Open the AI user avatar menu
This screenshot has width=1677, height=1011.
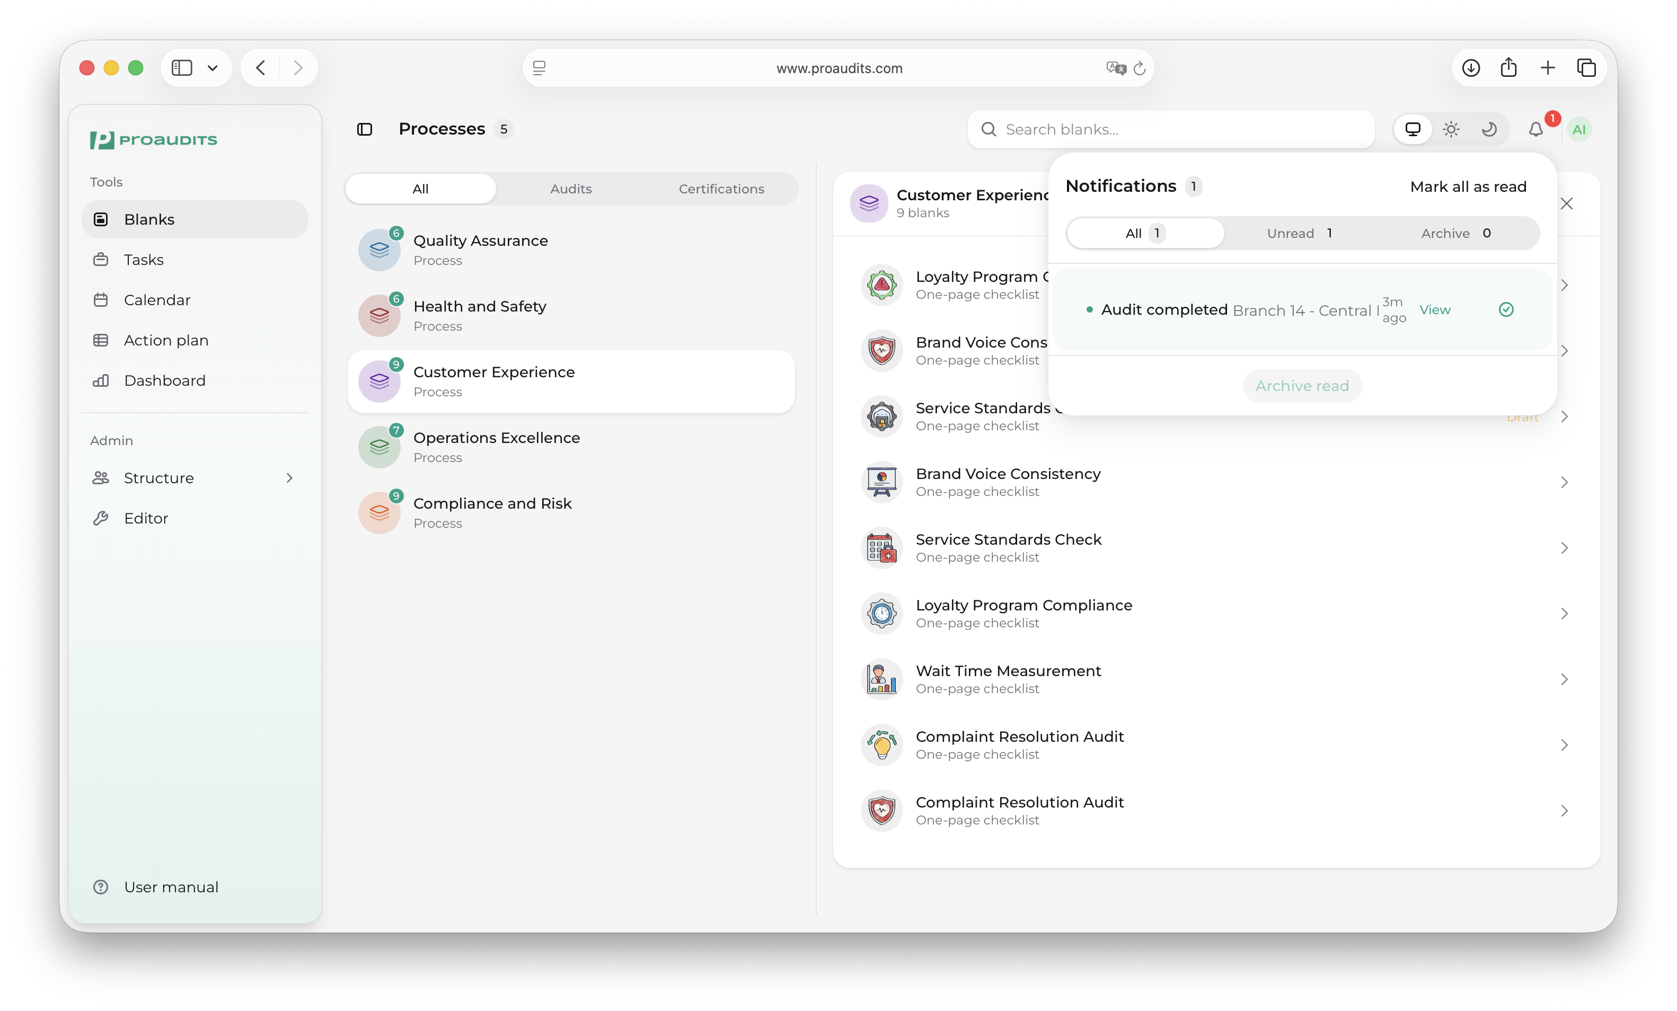click(x=1579, y=129)
